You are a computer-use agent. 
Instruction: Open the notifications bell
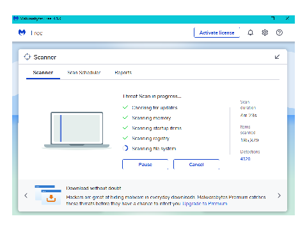251,33
